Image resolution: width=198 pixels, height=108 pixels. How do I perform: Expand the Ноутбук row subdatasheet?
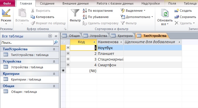68,47
